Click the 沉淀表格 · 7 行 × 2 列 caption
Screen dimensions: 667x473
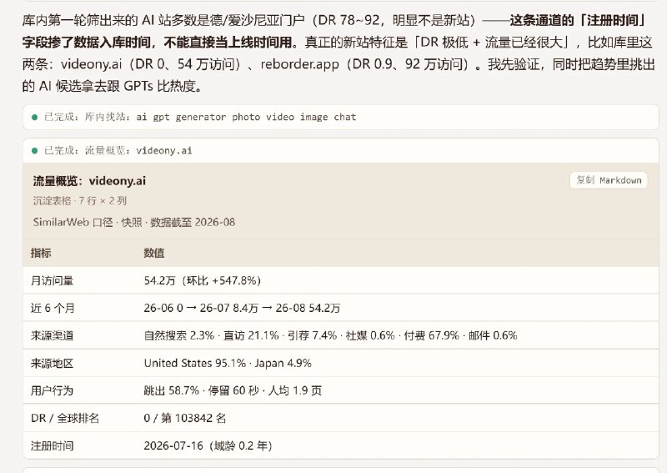80,200
